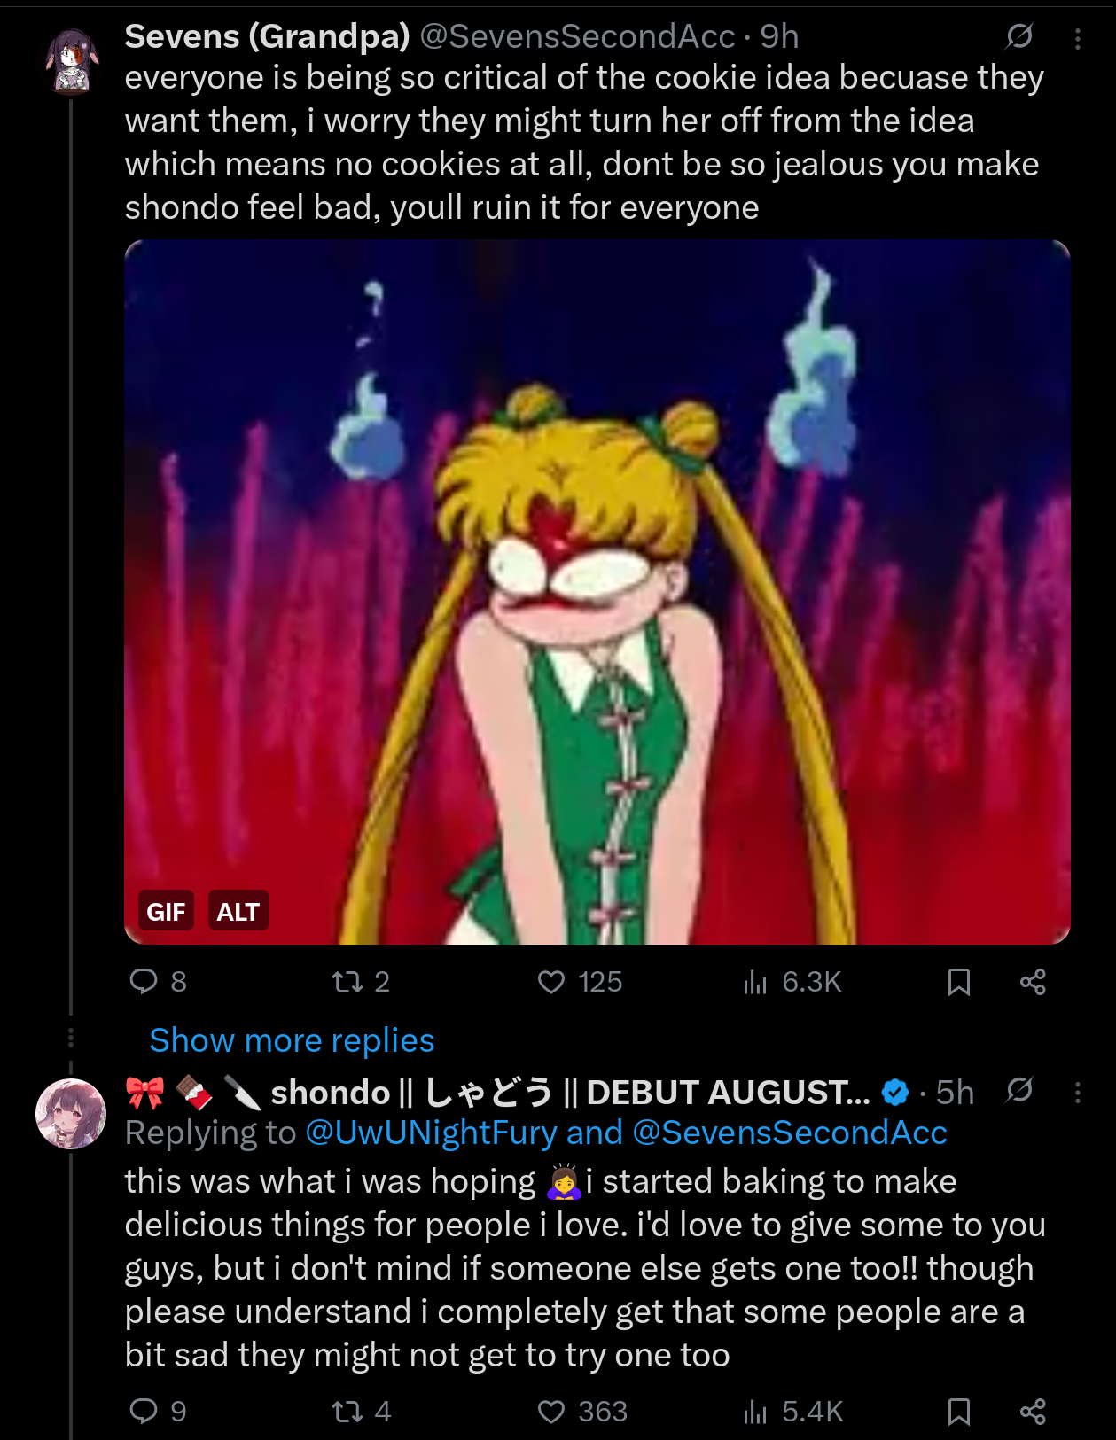Share shondo's reply tweet

(1033, 1411)
